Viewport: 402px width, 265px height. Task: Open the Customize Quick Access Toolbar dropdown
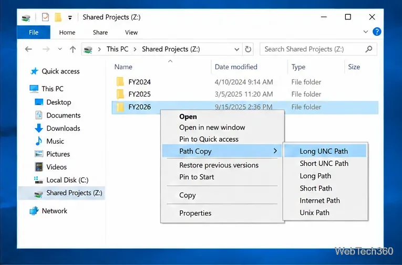70,18
